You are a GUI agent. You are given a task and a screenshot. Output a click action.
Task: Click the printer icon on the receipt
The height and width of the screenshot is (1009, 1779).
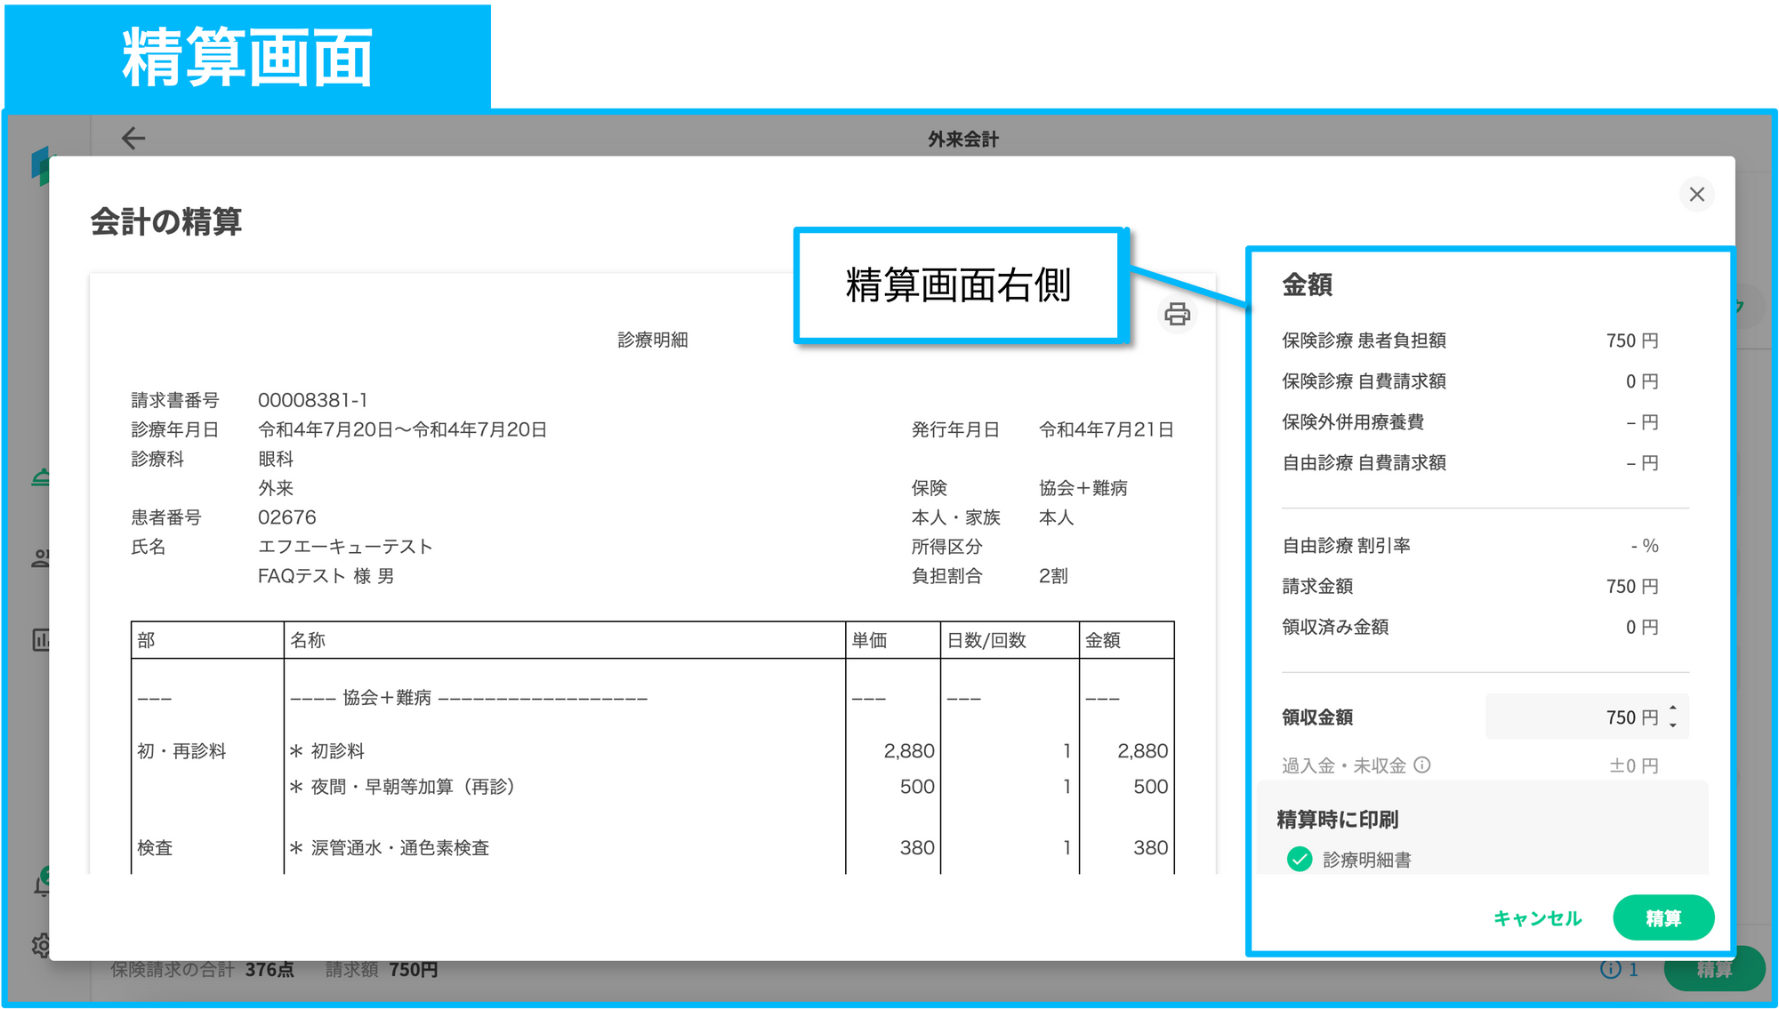1177,314
